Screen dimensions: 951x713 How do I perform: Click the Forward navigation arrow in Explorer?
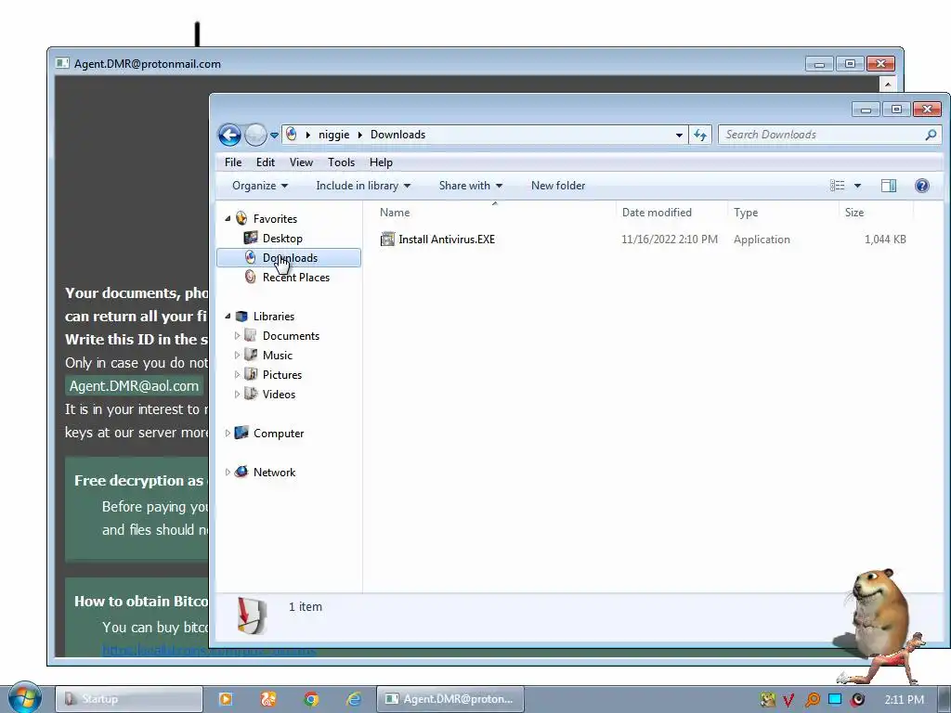(255, 135)
